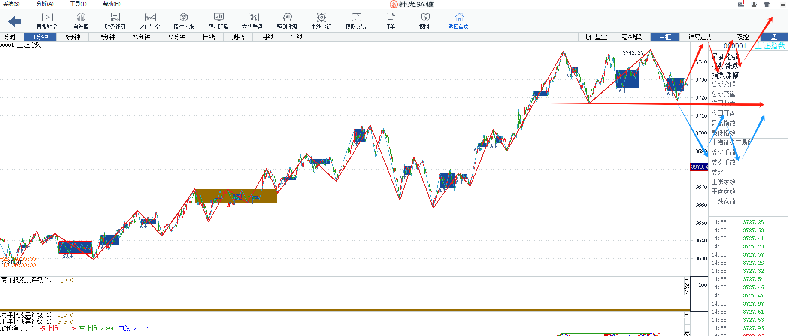Open the 系统(S) menu
This screenshot has width=788, height=336.
pyautogui.click(x=11, y=4)
